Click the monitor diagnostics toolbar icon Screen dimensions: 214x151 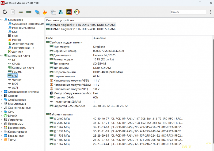[37, 12]
